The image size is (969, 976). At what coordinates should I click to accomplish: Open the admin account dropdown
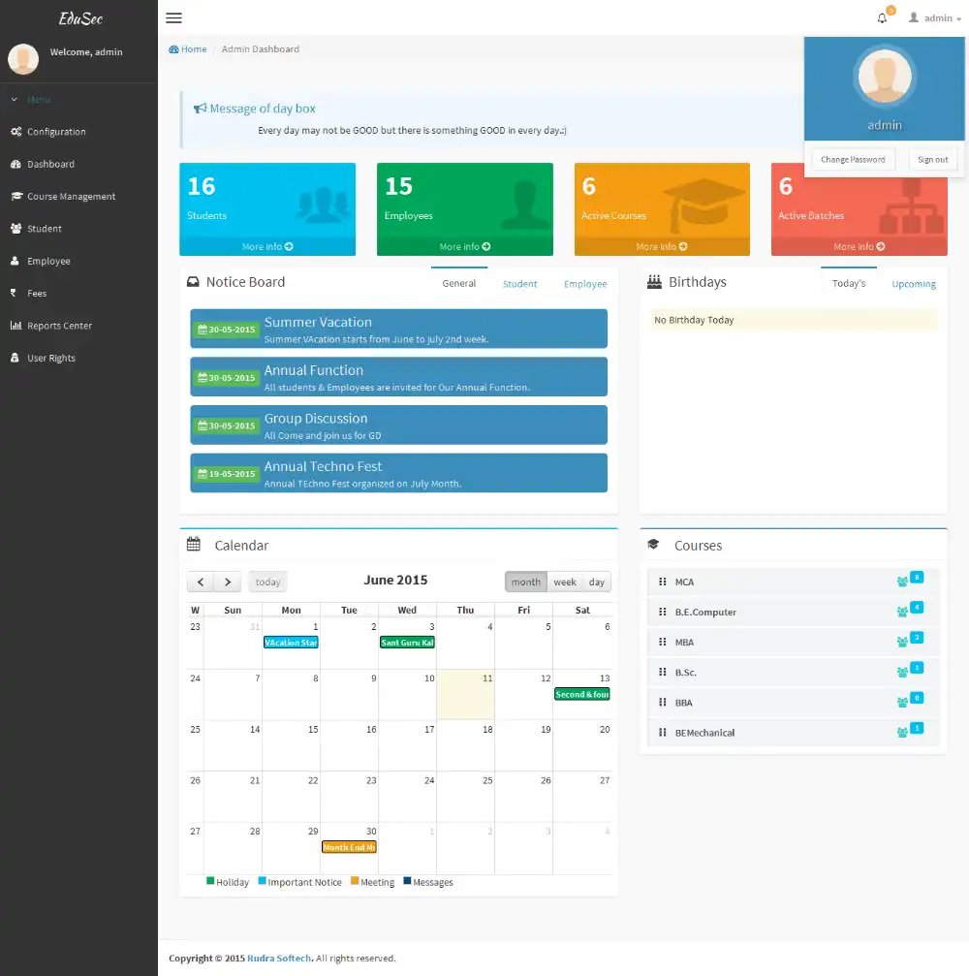[x=933, y=17]
